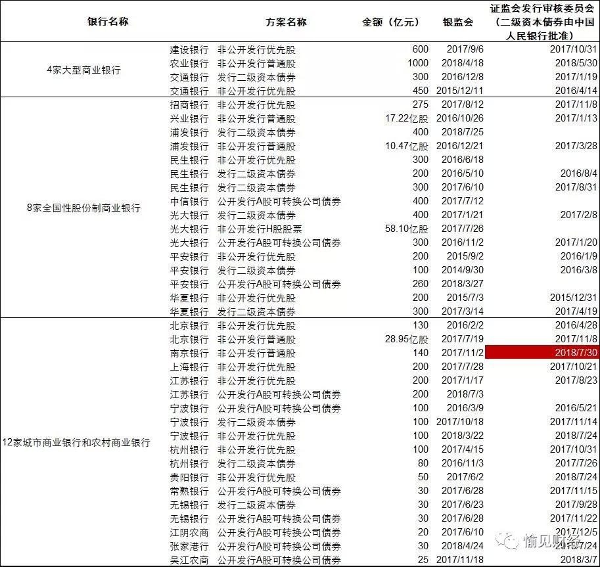Image resolution: width=600 pixels, height=567 pixels.
Task: Click the date 2016/2/2
Action: [x=465, y=325]
